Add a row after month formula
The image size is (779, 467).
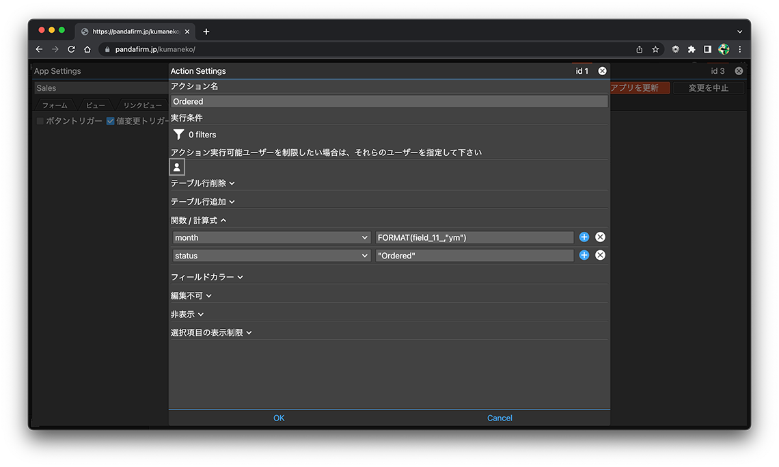(584, 237)
